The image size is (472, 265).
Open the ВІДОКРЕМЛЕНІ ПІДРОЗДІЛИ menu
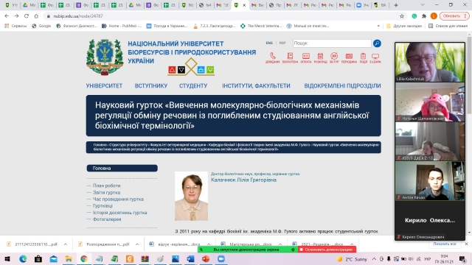pos(342,86)
